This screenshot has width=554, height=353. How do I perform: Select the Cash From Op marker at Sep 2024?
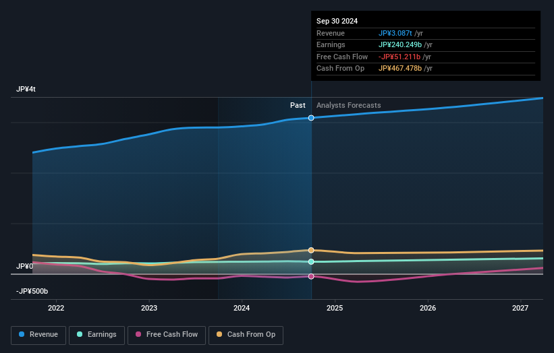coord(311,250)
